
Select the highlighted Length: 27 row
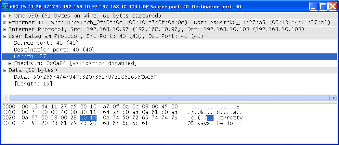[x=170, y=57]
